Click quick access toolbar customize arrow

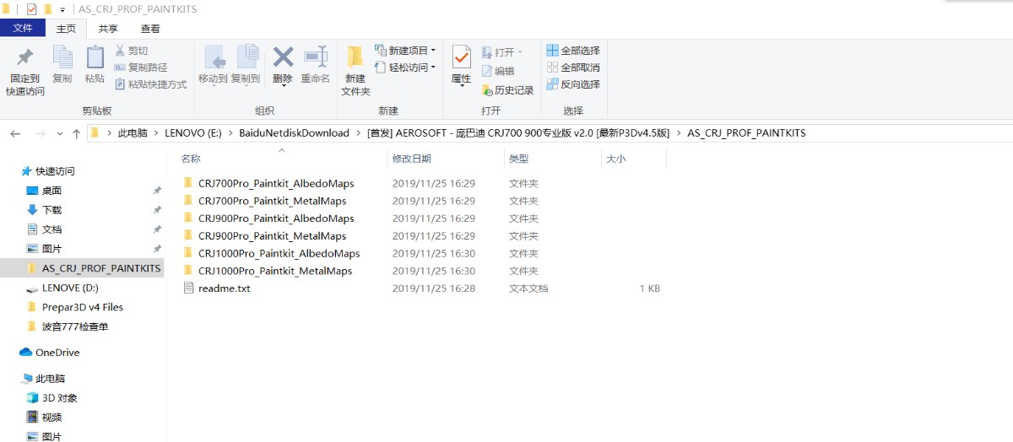pos(62,9)
